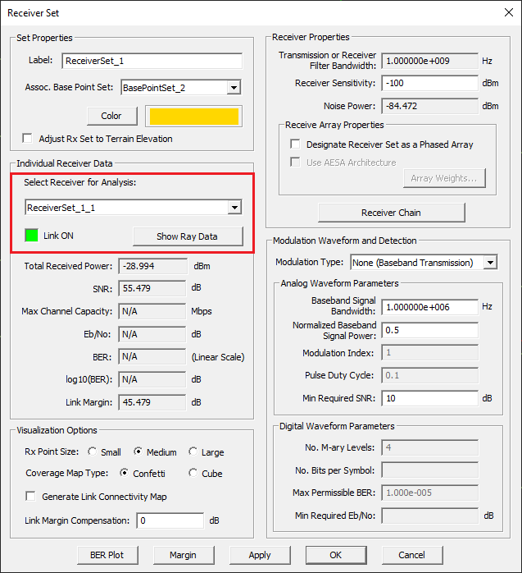Image resolution: width=522 pixels, height=573 pixels.
Task: Close the Receiver Set dialog
Action: pos(509,12)
